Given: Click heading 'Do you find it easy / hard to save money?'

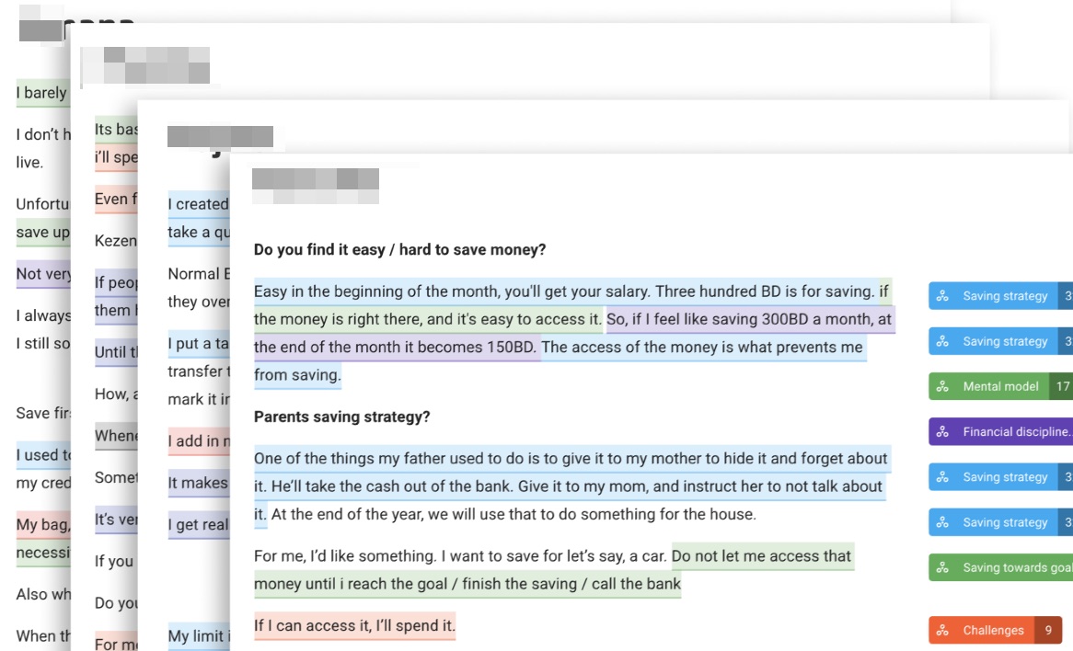Looking at the screenshot, I should pos(399,249).
